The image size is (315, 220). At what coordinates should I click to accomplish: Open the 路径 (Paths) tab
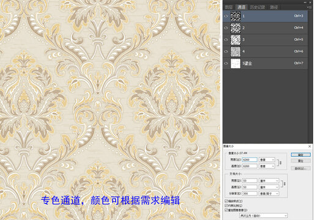(274, 7)
